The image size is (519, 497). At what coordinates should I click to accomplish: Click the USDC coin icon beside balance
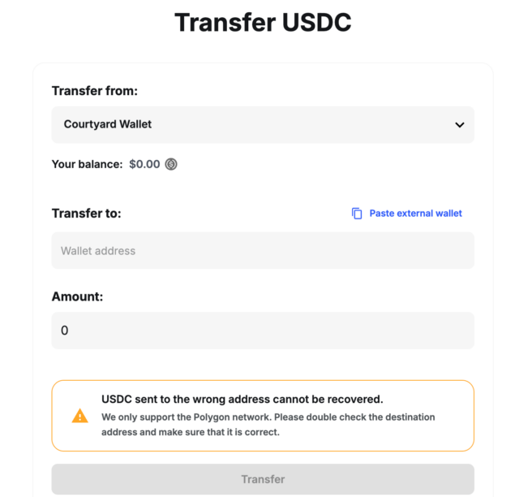(171, 164)
